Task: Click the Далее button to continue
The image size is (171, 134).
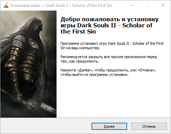Action: tap(109, 126)
